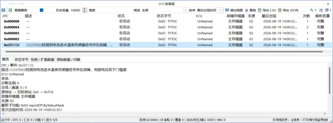Screen dimensions: 333x123
Task: Export the list with 导出 CSV
Action: pos(267,10)
